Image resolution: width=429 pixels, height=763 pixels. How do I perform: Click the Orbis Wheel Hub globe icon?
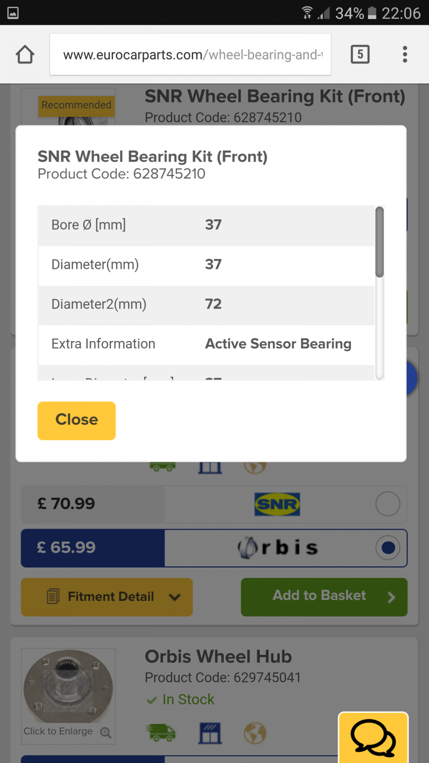click(255, 733)
